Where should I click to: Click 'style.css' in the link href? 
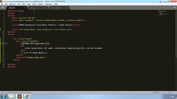(x=65, y=29)
